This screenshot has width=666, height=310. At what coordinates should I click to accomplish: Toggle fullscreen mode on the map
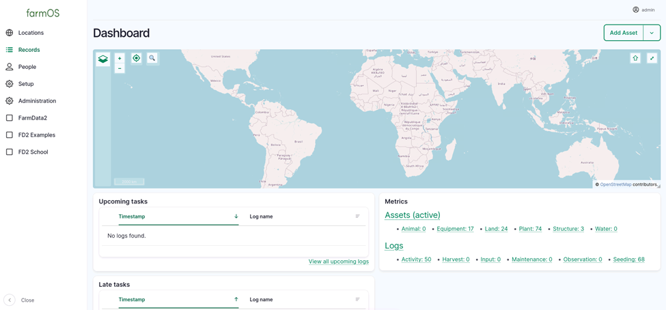pyautogui.click(x=652, y=58)
